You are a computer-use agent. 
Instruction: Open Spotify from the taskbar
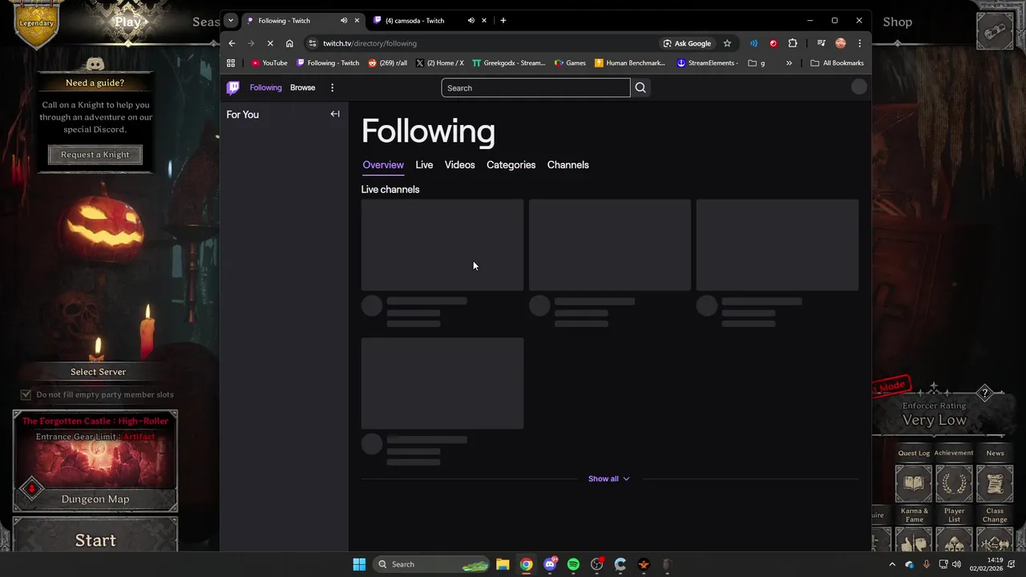[x=573, y=564]
